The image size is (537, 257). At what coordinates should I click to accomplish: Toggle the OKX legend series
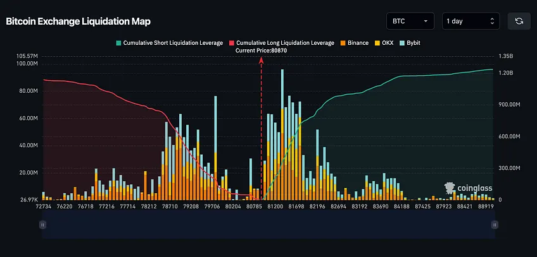click(x=384, y=43)
